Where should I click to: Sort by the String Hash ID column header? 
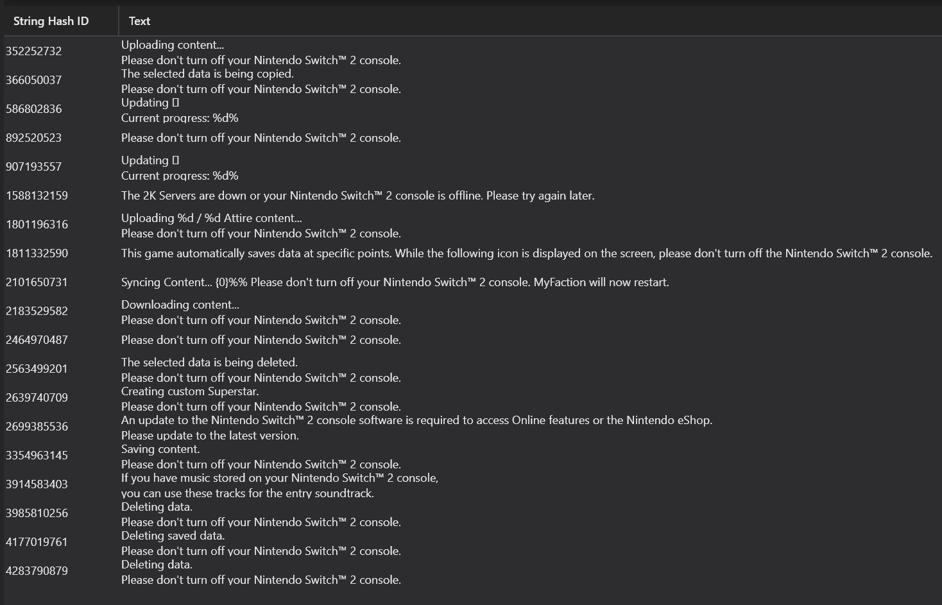[51, 21]
